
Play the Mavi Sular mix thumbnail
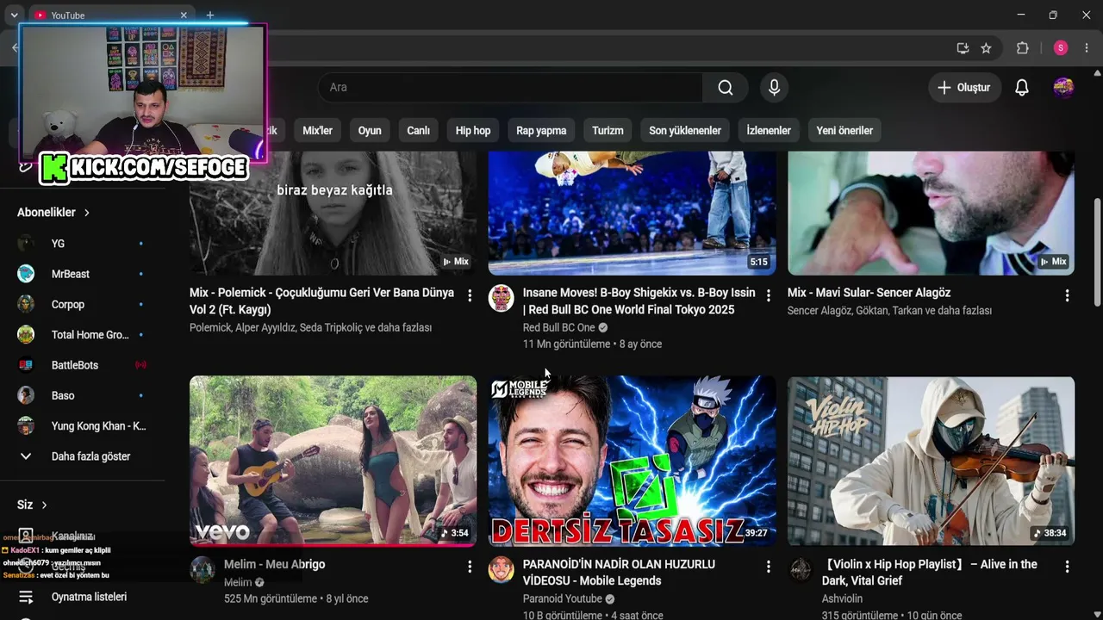tap(931, 214)
